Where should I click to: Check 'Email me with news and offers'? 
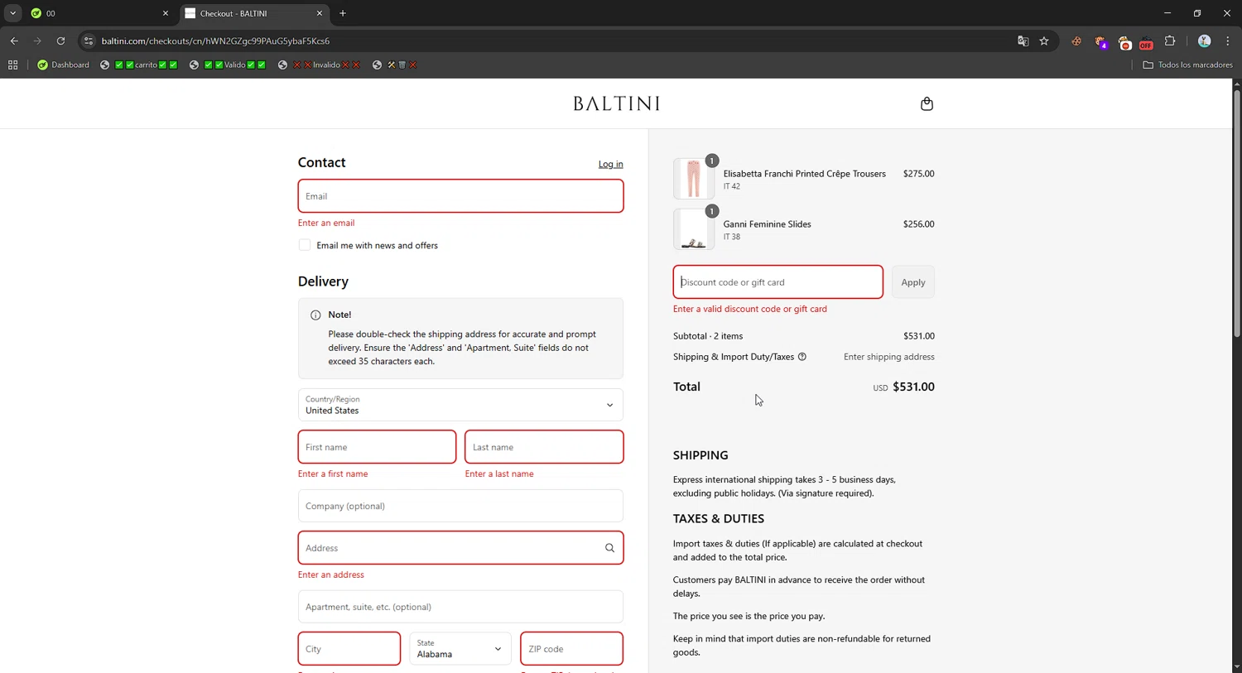pos(305,245)
